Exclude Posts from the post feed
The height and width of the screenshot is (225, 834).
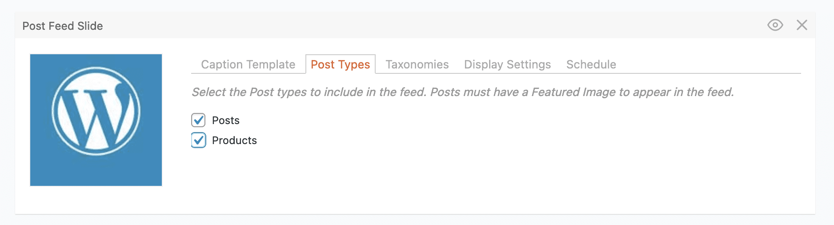[x=198, y=121]
